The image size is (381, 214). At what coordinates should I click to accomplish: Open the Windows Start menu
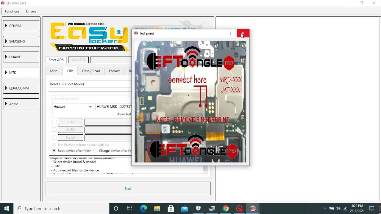tap(7, 208)
